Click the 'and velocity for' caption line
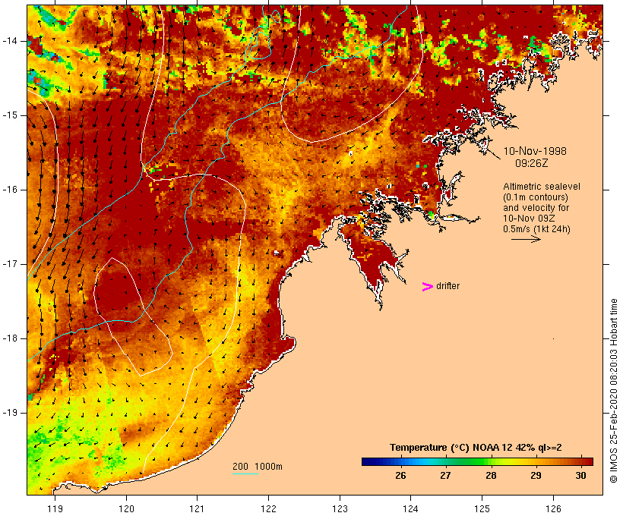The image size is (623, 516). tap(536, 208)
